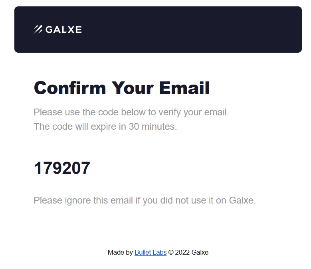Click the word "verify" in the instructions
Screen dimensions: 311x269
point(170,113)
